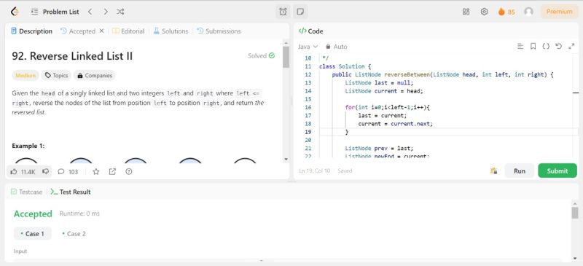Viewport: 583px width, 266px height.
Task: Select Case 2 result
Action: (x=74, y=234)
